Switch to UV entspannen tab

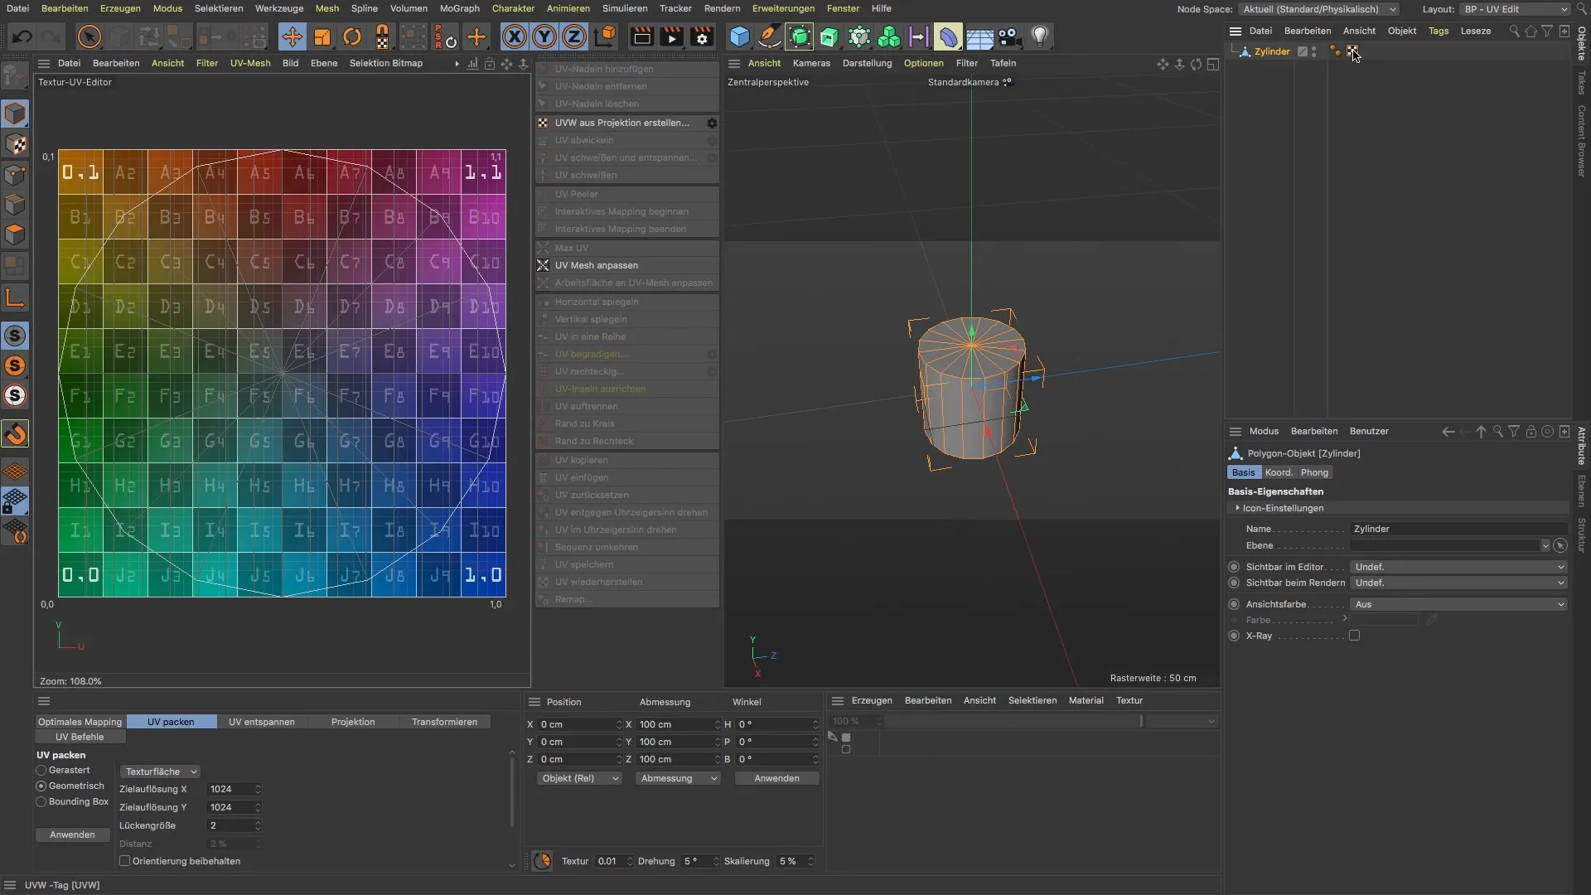(x=262, y=722)
